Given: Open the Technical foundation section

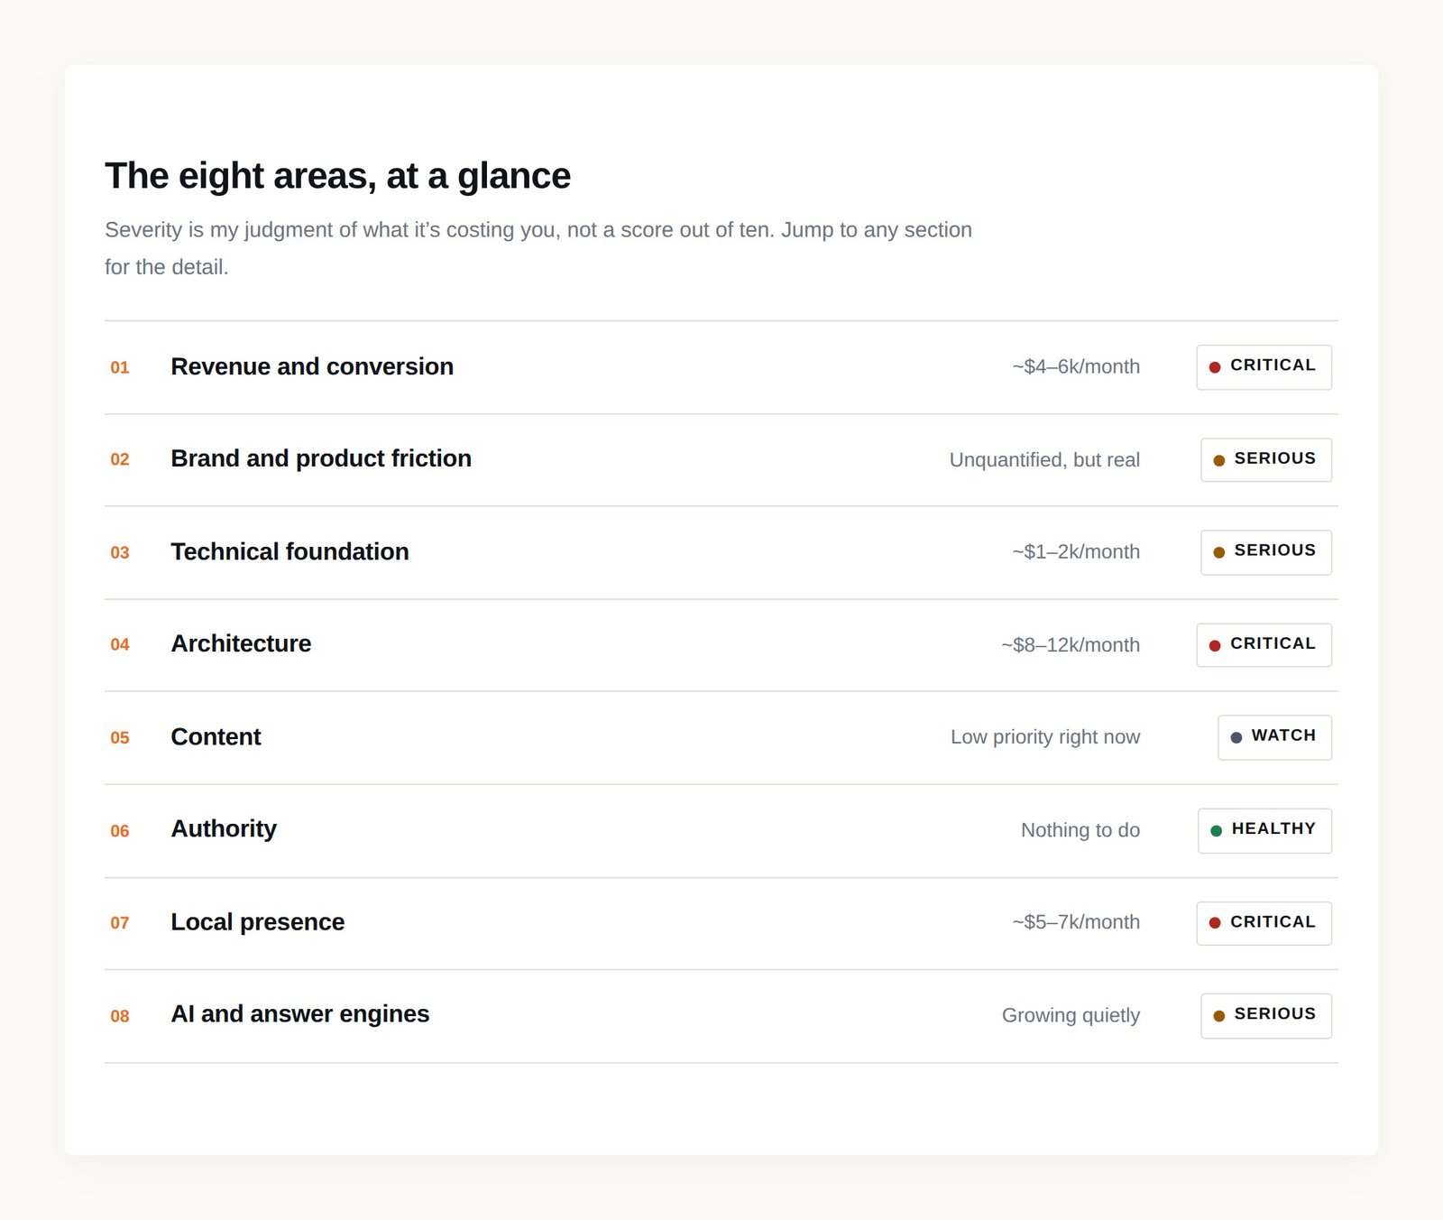Looking at the screenshot, I should [x=721, y=552].
